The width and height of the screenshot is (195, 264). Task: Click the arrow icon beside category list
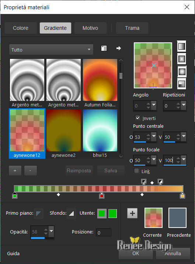pos(119,48)
